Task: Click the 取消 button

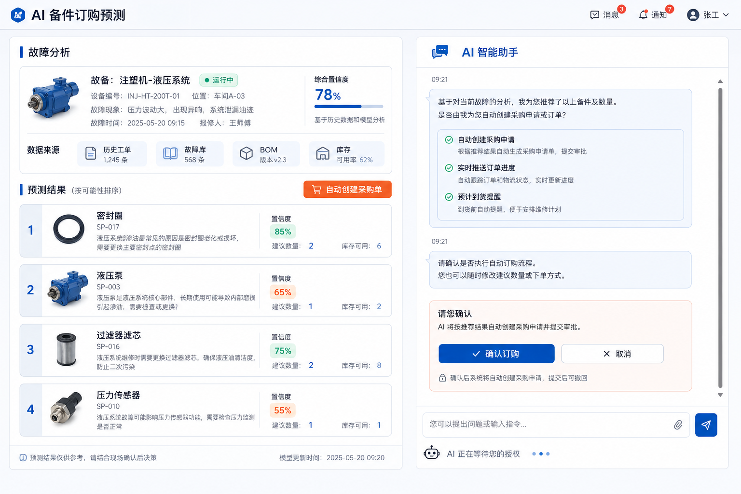Action: (x=612, y=354)
